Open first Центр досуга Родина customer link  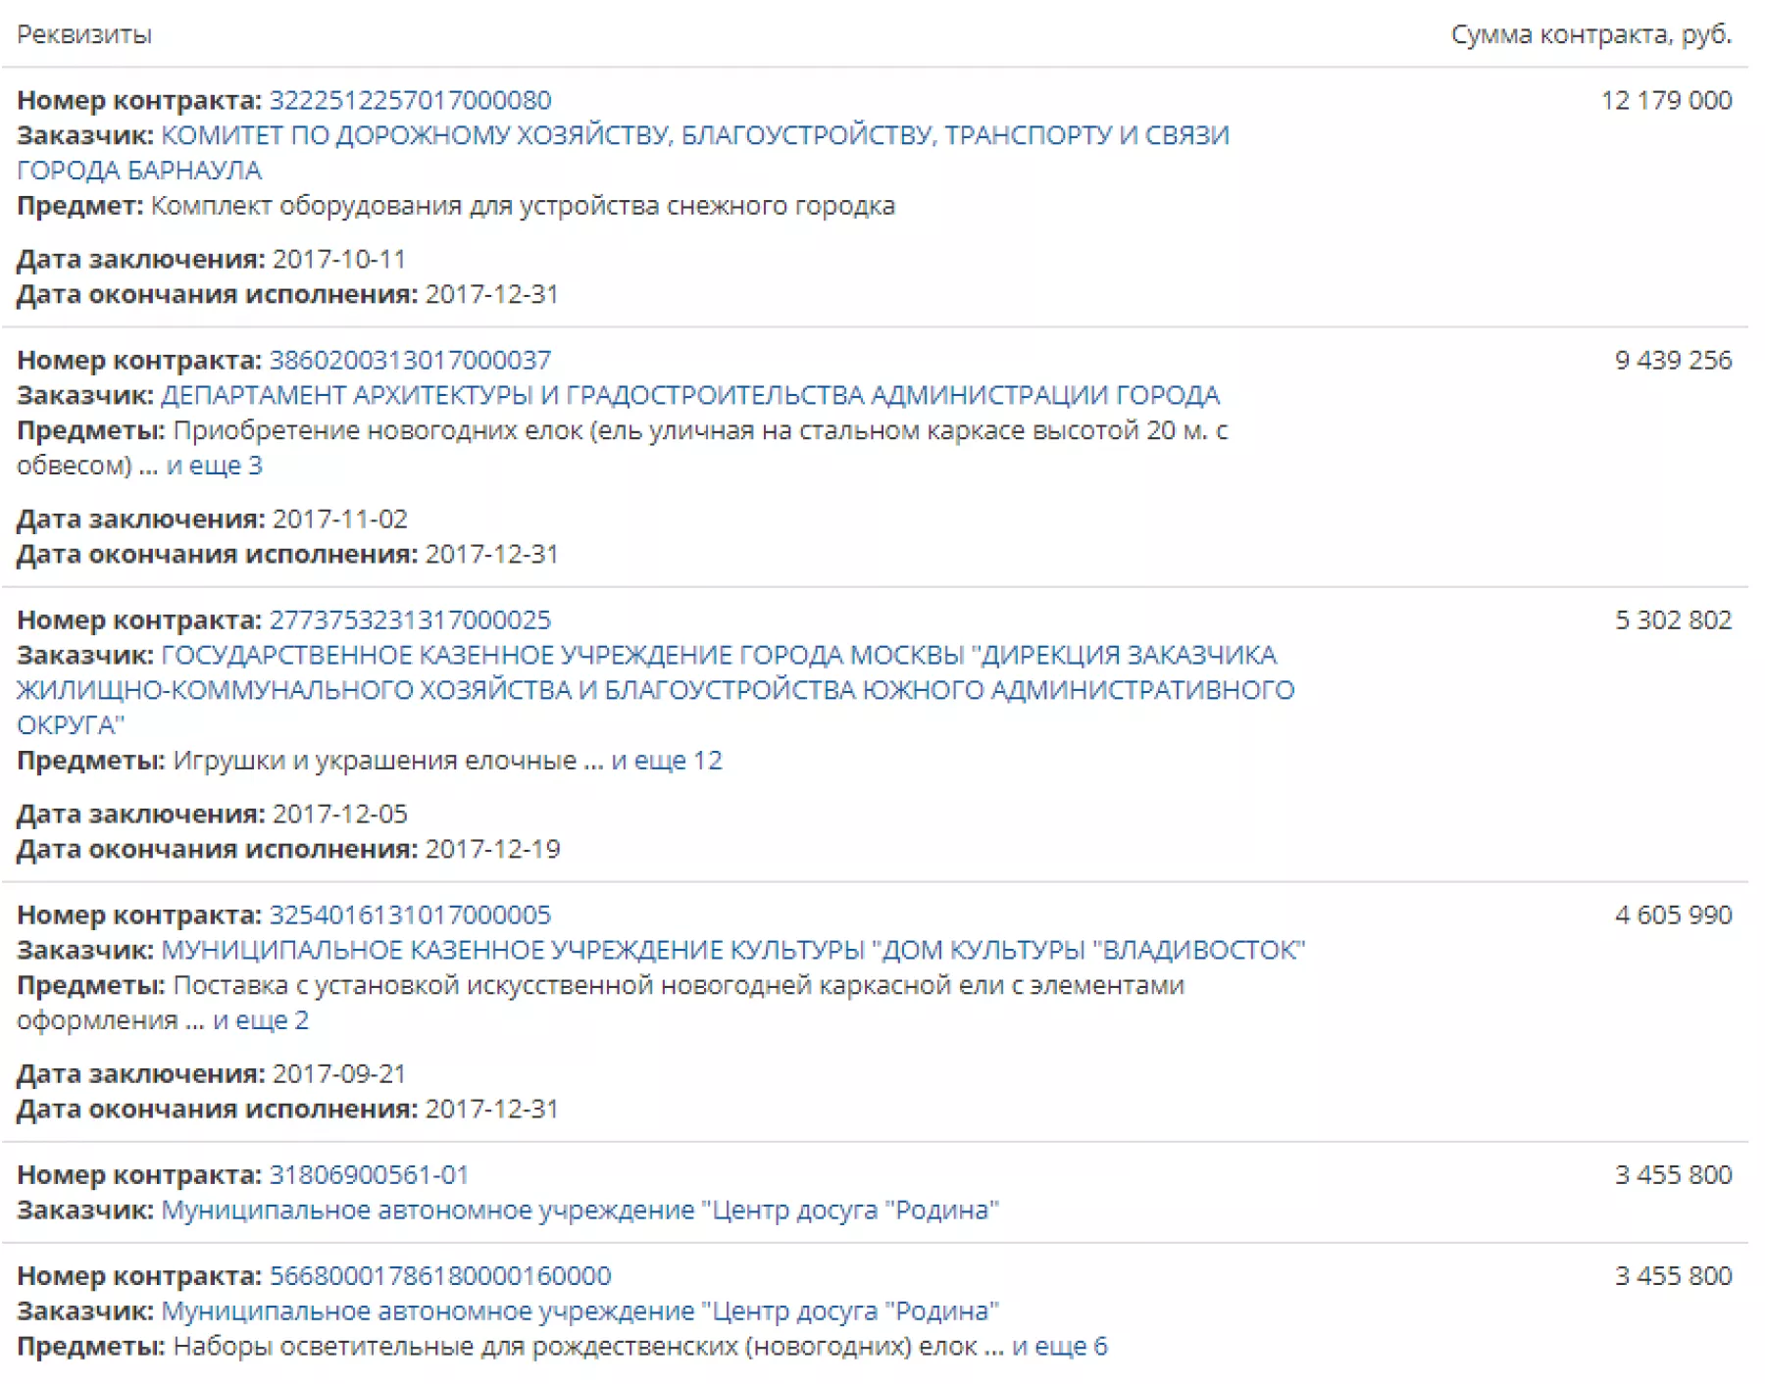click(x=580, y=1210)
